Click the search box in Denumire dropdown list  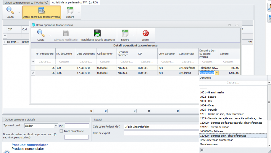[233, 83]
